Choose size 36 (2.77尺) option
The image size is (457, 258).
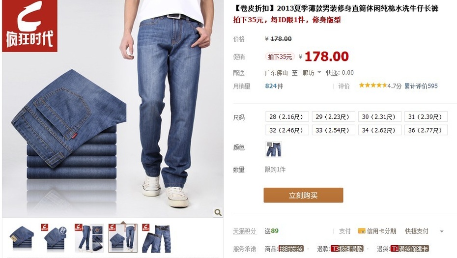(426, 130)
